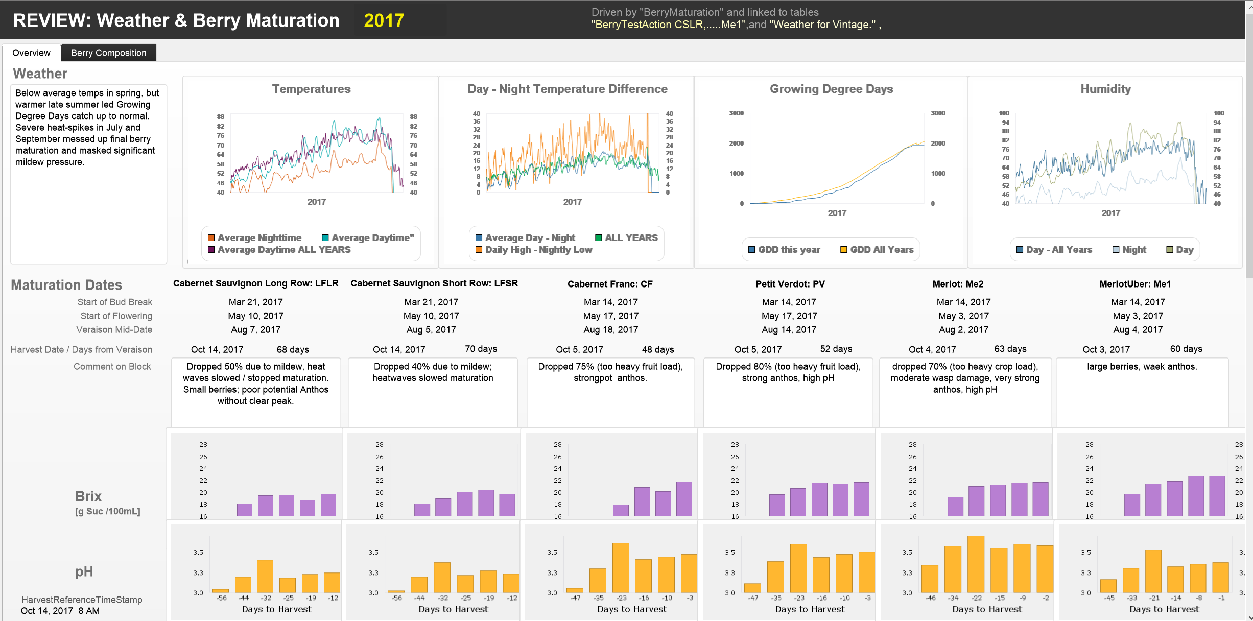1253x621 pixels.
Task: Click the Average Nighttime orange legend swatch
Action: [x=211, y=238]
